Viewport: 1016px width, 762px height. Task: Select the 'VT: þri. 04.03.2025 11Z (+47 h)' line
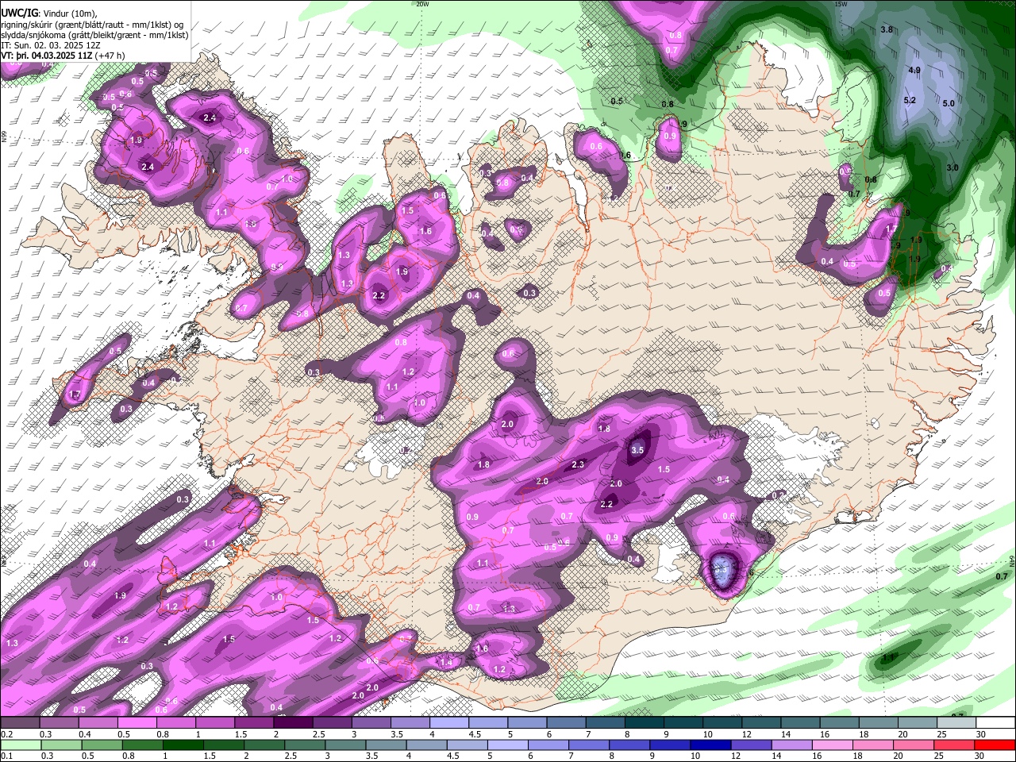point(63,56)
